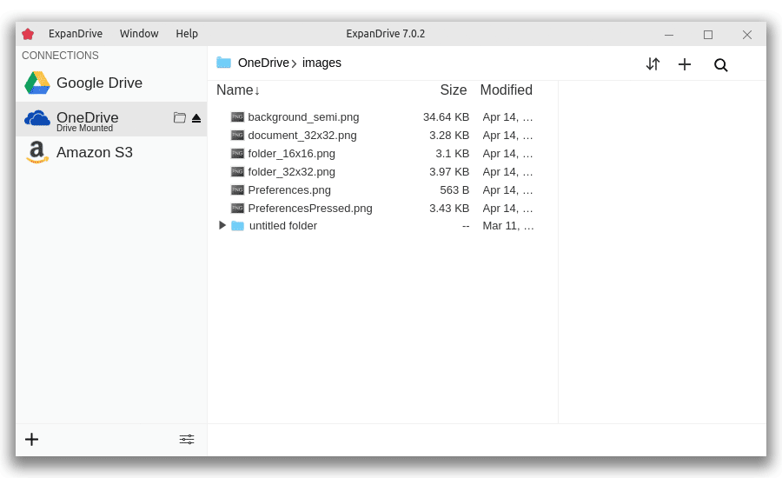
Task: Select PreferencesPressed.png file name
Action: 310,209
